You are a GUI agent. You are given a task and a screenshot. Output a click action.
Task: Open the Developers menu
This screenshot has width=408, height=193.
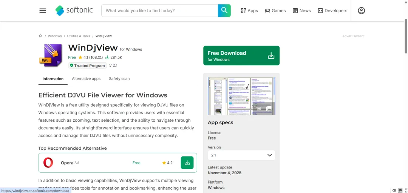[332, 11]
